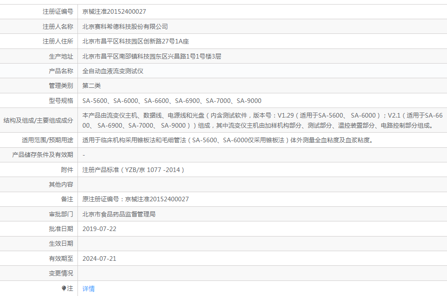Image resolution: width=447 pixels, height=296 pixels.
Task: Click the 审批部门 label
Action: tap(61, 214)
